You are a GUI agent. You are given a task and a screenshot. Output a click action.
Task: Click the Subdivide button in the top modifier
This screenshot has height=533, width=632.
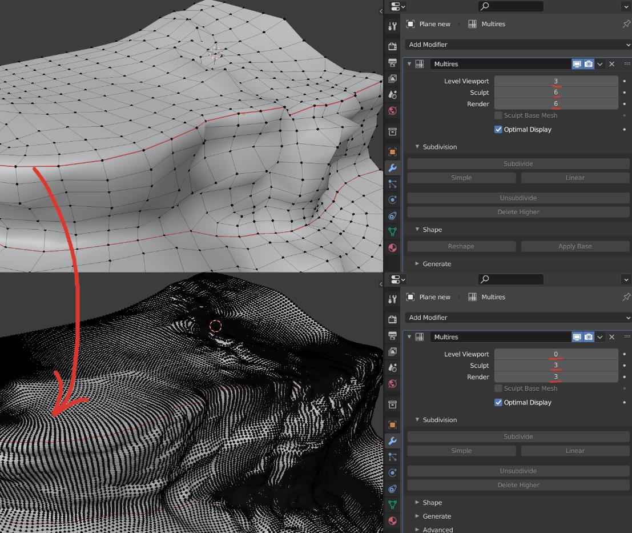(517, 163)
